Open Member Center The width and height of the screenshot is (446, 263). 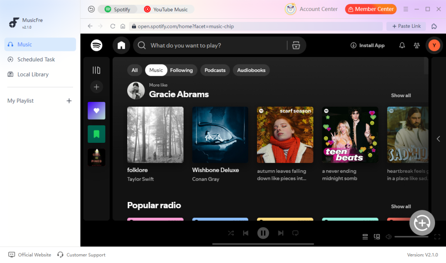[371, 9]
